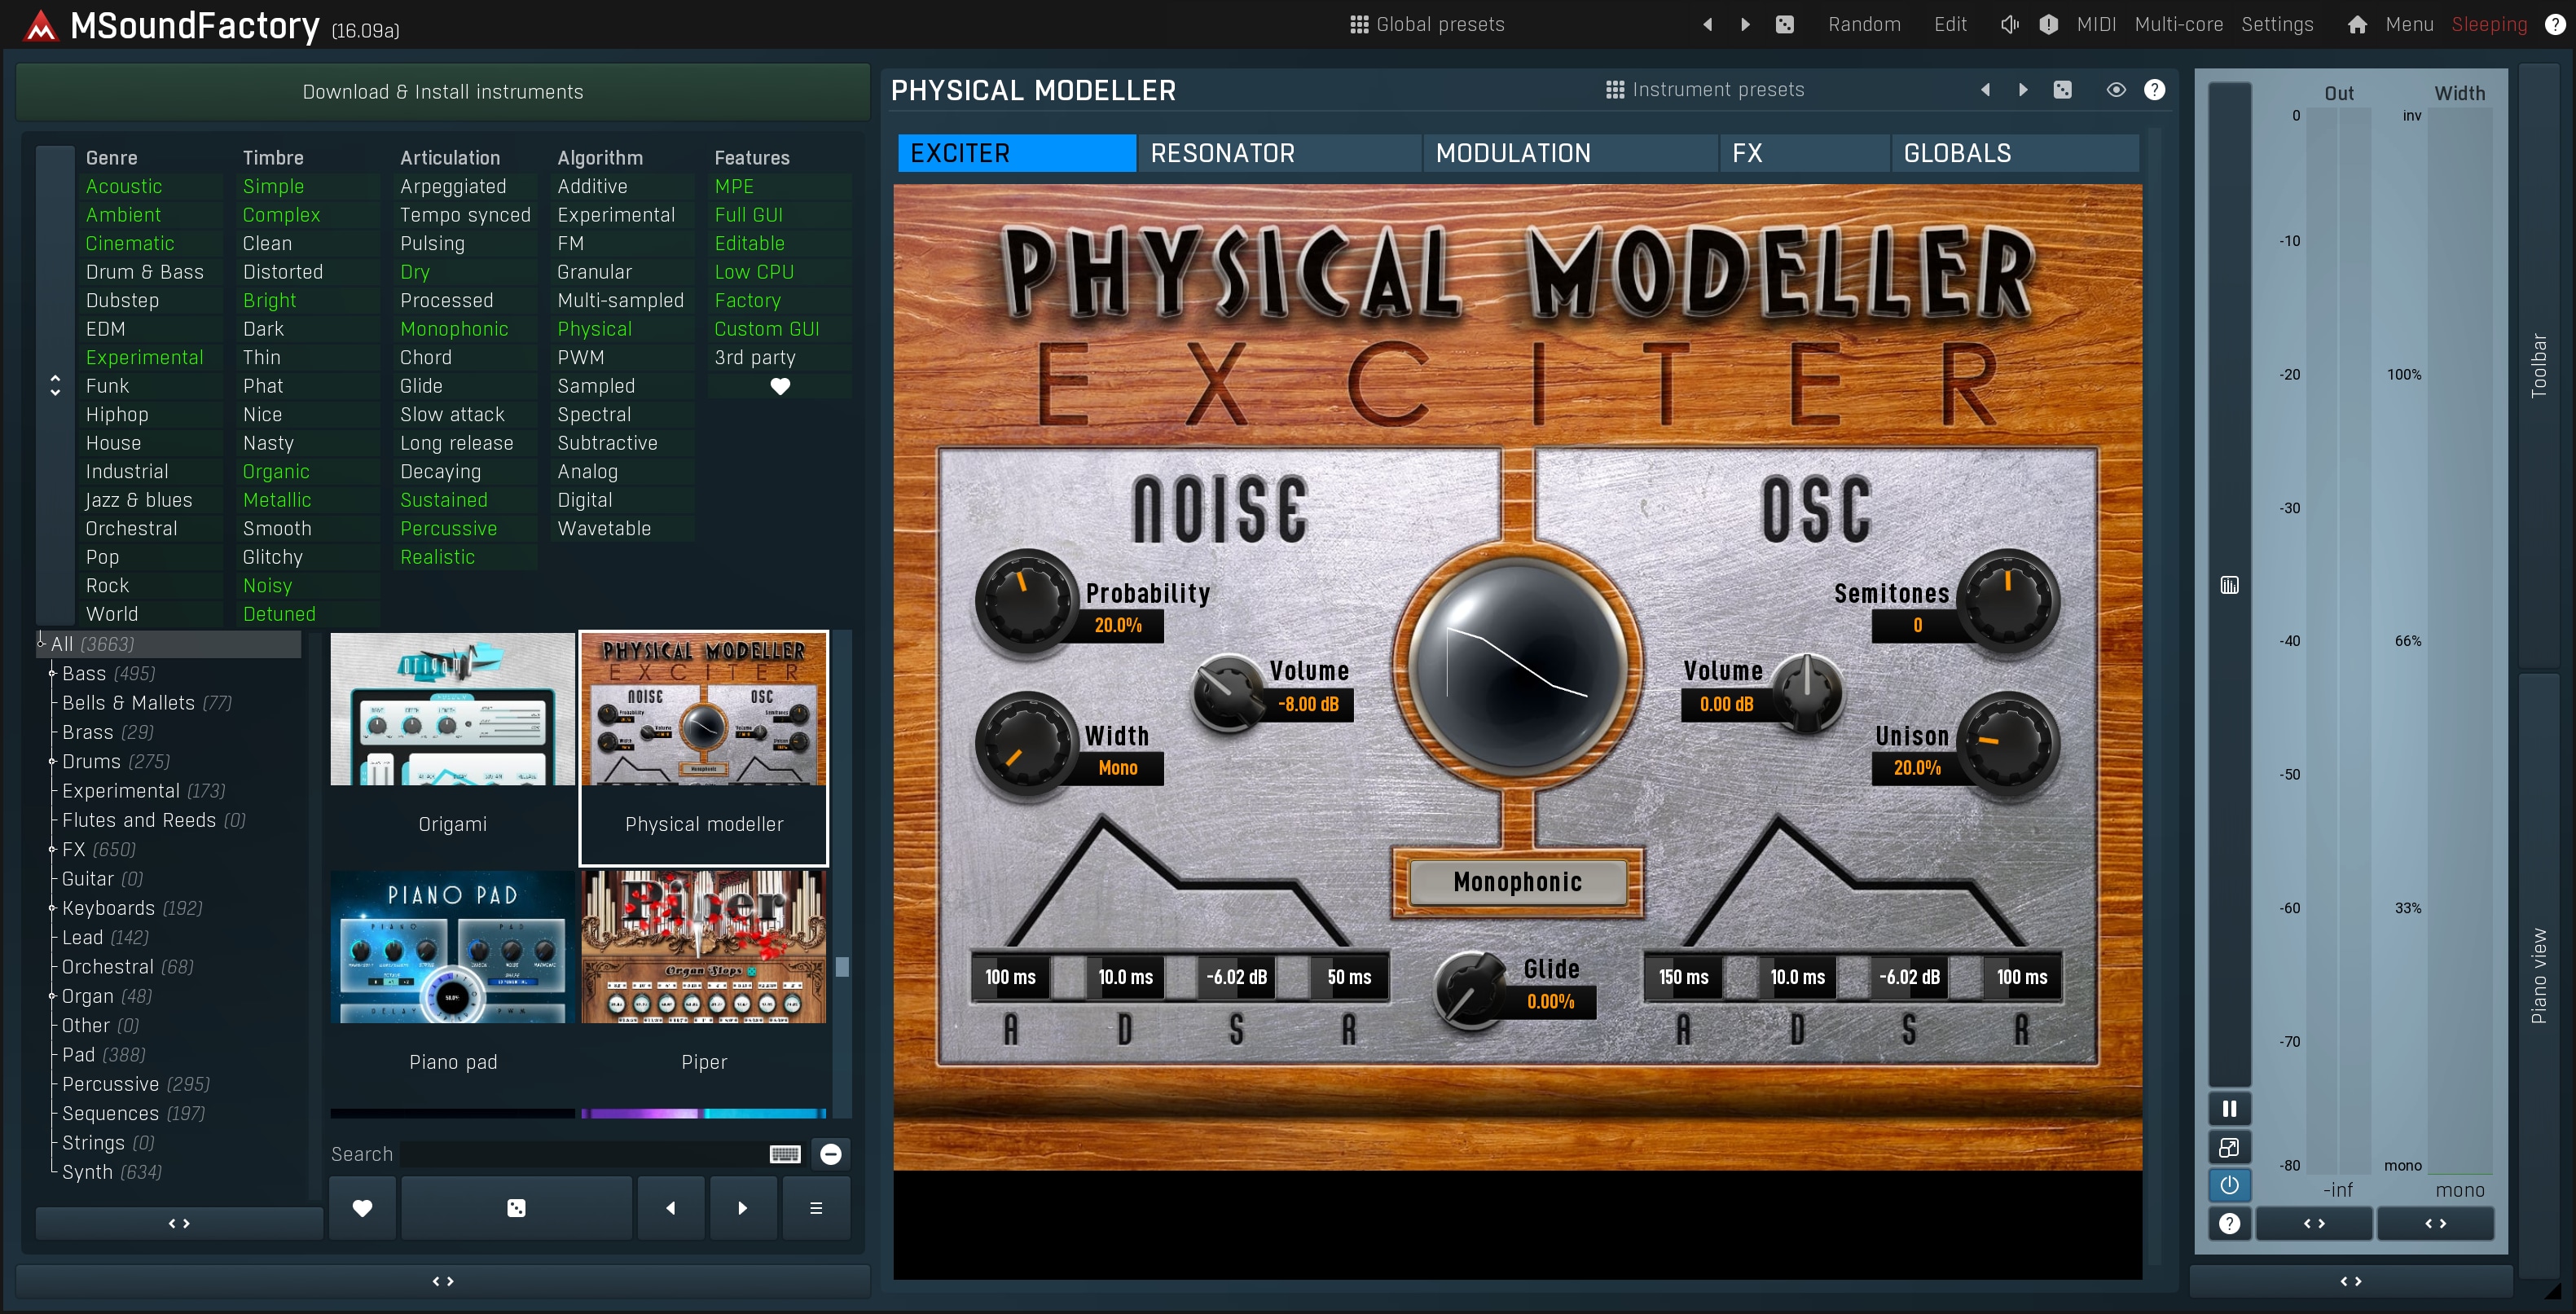This screenshot has height=1314, width=2576.
Task: Open the MIDI menu
Action: coord(2096,24)
